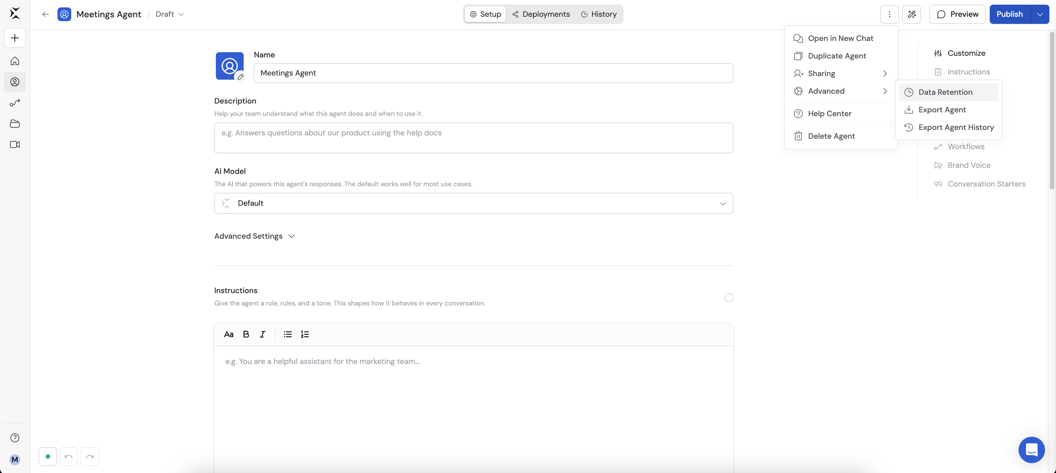
Task: Go to Conversation Starters section
Action: (x=980, y=184)
